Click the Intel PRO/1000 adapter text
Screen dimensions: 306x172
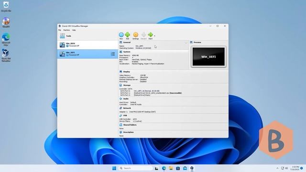[142, 112]
